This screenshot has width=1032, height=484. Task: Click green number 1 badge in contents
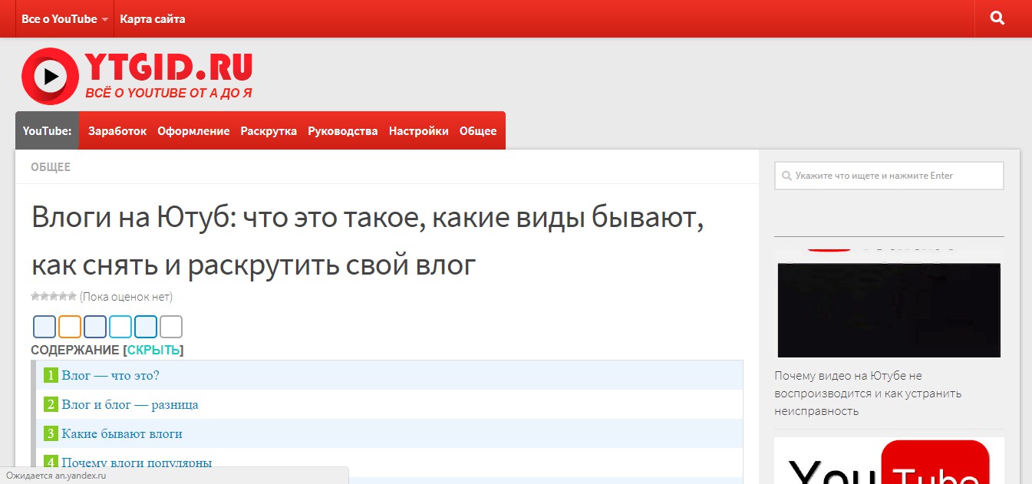(51, 375)
